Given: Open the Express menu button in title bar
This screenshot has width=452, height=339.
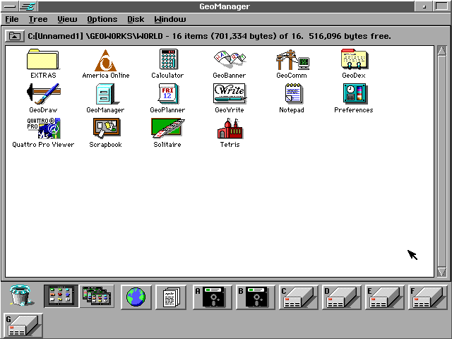Looking at the screenshot, I should tap(28, 6).
